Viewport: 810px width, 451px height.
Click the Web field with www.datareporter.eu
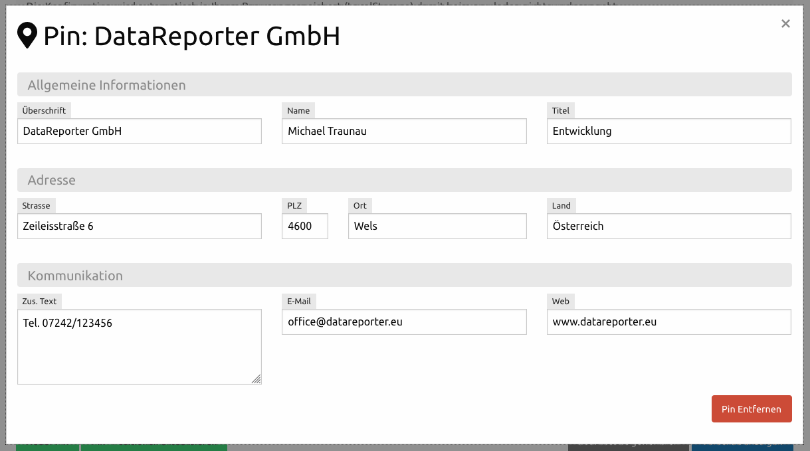click(x=668, y=322)
